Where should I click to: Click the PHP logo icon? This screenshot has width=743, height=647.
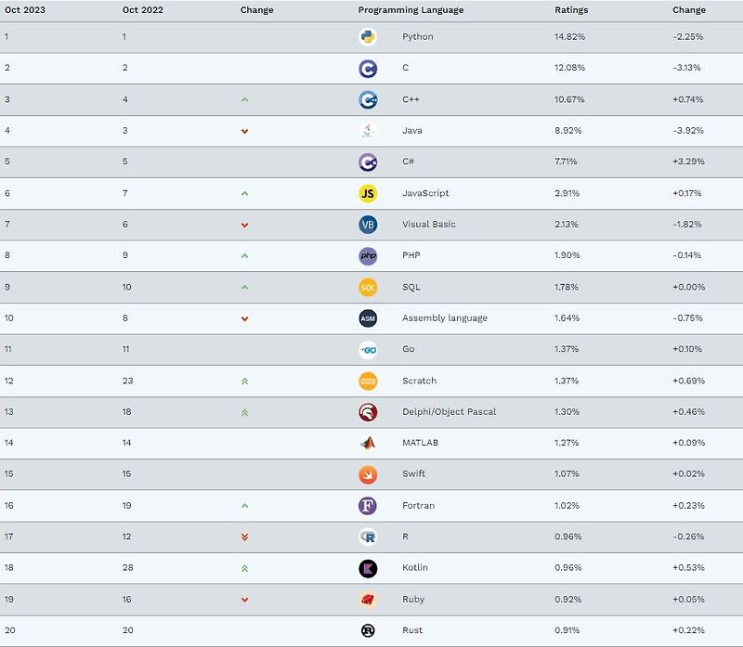[x=368, y=256]
